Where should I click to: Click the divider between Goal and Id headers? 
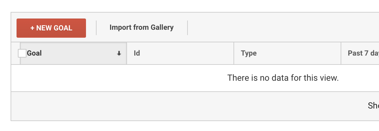coord(127,53)
